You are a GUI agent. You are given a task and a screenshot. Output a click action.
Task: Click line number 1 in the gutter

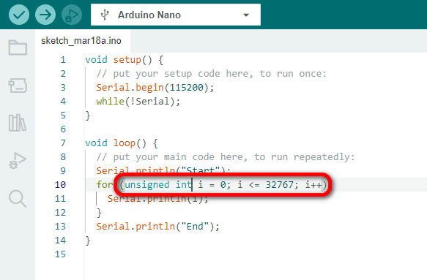[x=63, y=59]
